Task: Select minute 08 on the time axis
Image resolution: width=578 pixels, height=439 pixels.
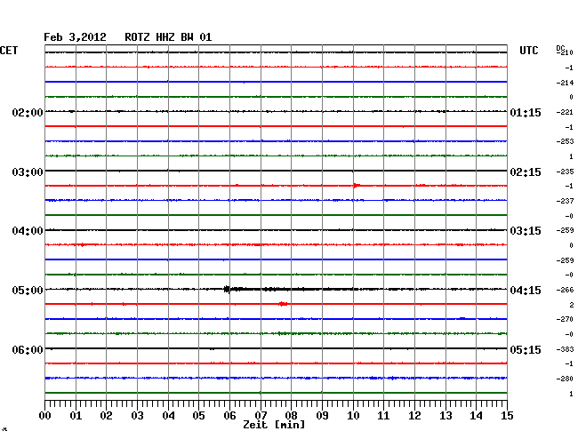Action: [x=291, y=416]
